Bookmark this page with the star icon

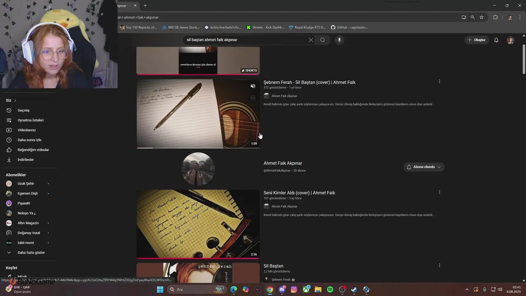click(482, 17)
